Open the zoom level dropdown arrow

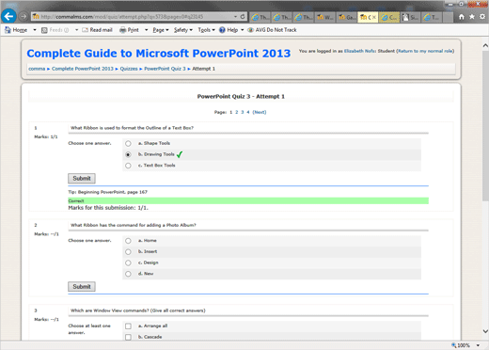[x=478, y=345]
